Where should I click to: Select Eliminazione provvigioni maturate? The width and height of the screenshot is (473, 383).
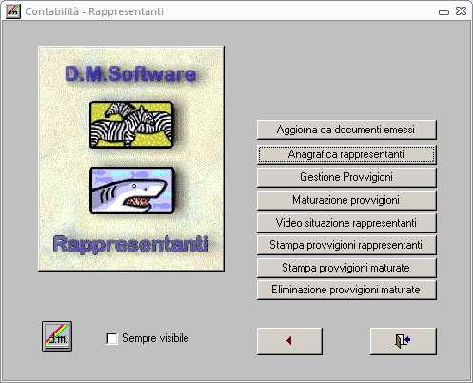point(346,290)
